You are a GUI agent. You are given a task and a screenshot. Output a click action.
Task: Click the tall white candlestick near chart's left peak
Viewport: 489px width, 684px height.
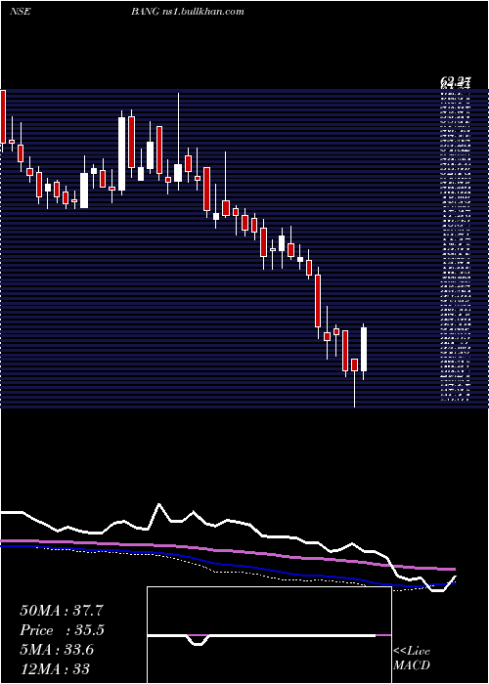tap(122, 153)
